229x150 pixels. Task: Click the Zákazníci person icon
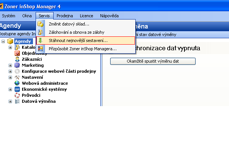tap(17, 59)
